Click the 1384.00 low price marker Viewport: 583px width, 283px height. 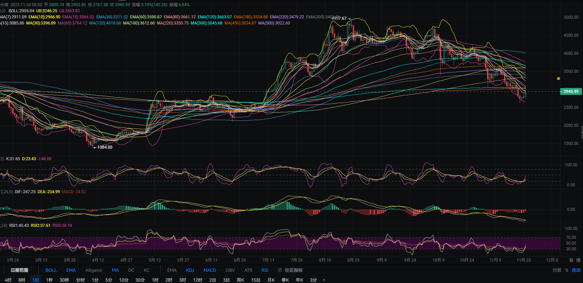point(104,147)
